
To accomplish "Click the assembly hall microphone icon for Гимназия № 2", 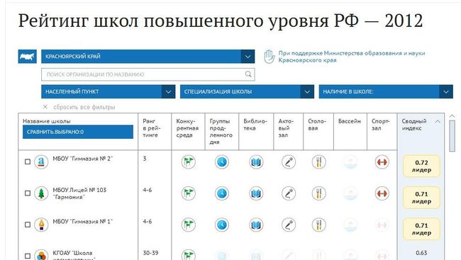I will pos(289,162).
